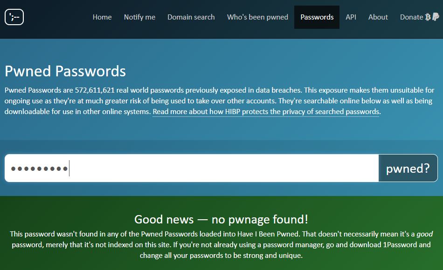
Task: Click the 'Good news — no pwnage found!' heading
Action: 221,219
